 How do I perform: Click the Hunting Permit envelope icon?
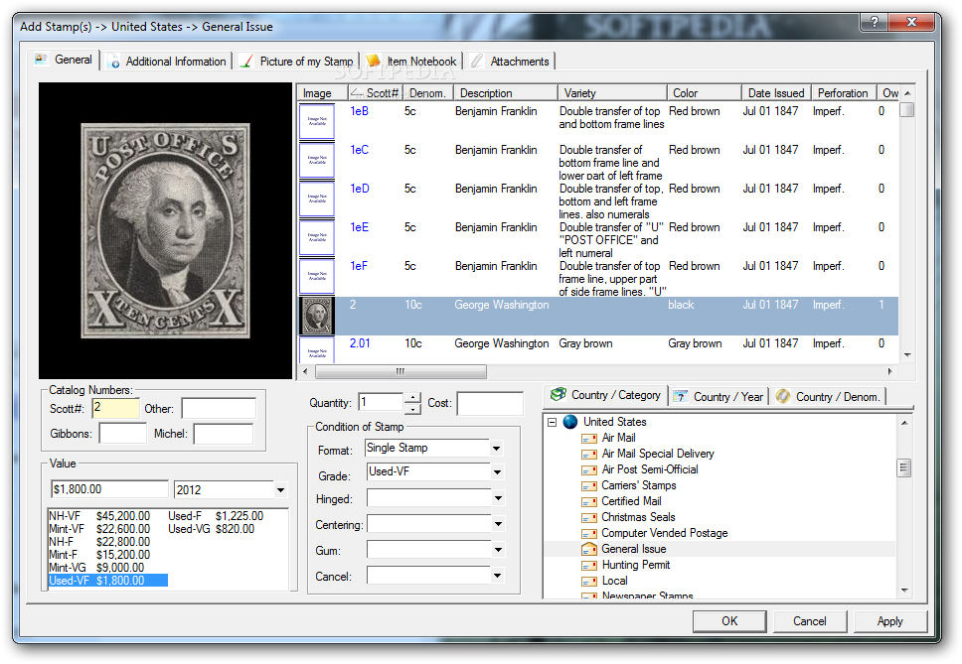point(589,566)
